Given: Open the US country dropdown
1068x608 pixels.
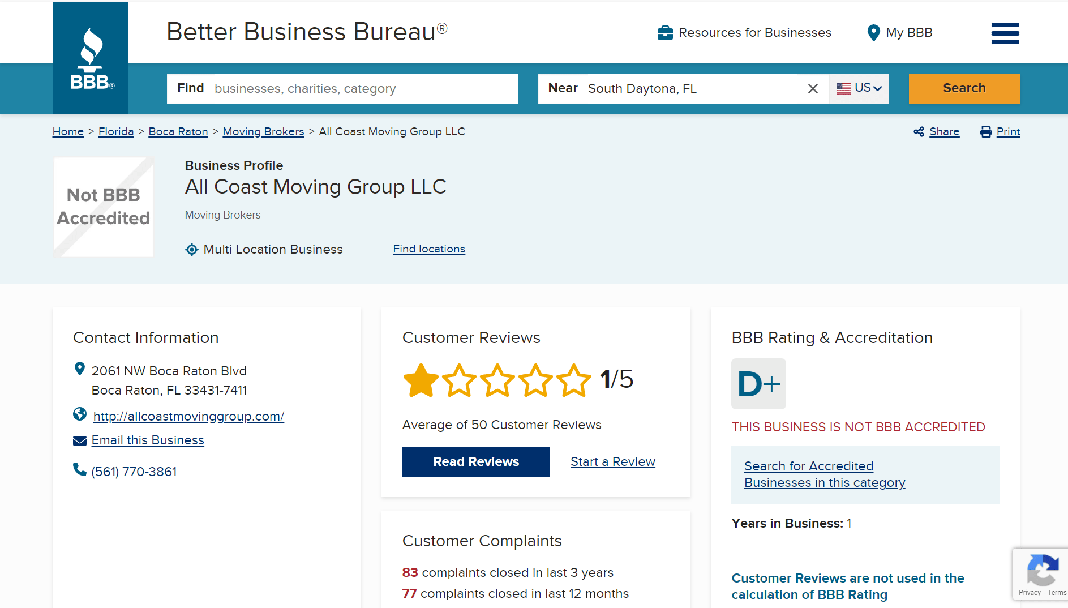Looking at the screenshot, I should pos(859,88).
